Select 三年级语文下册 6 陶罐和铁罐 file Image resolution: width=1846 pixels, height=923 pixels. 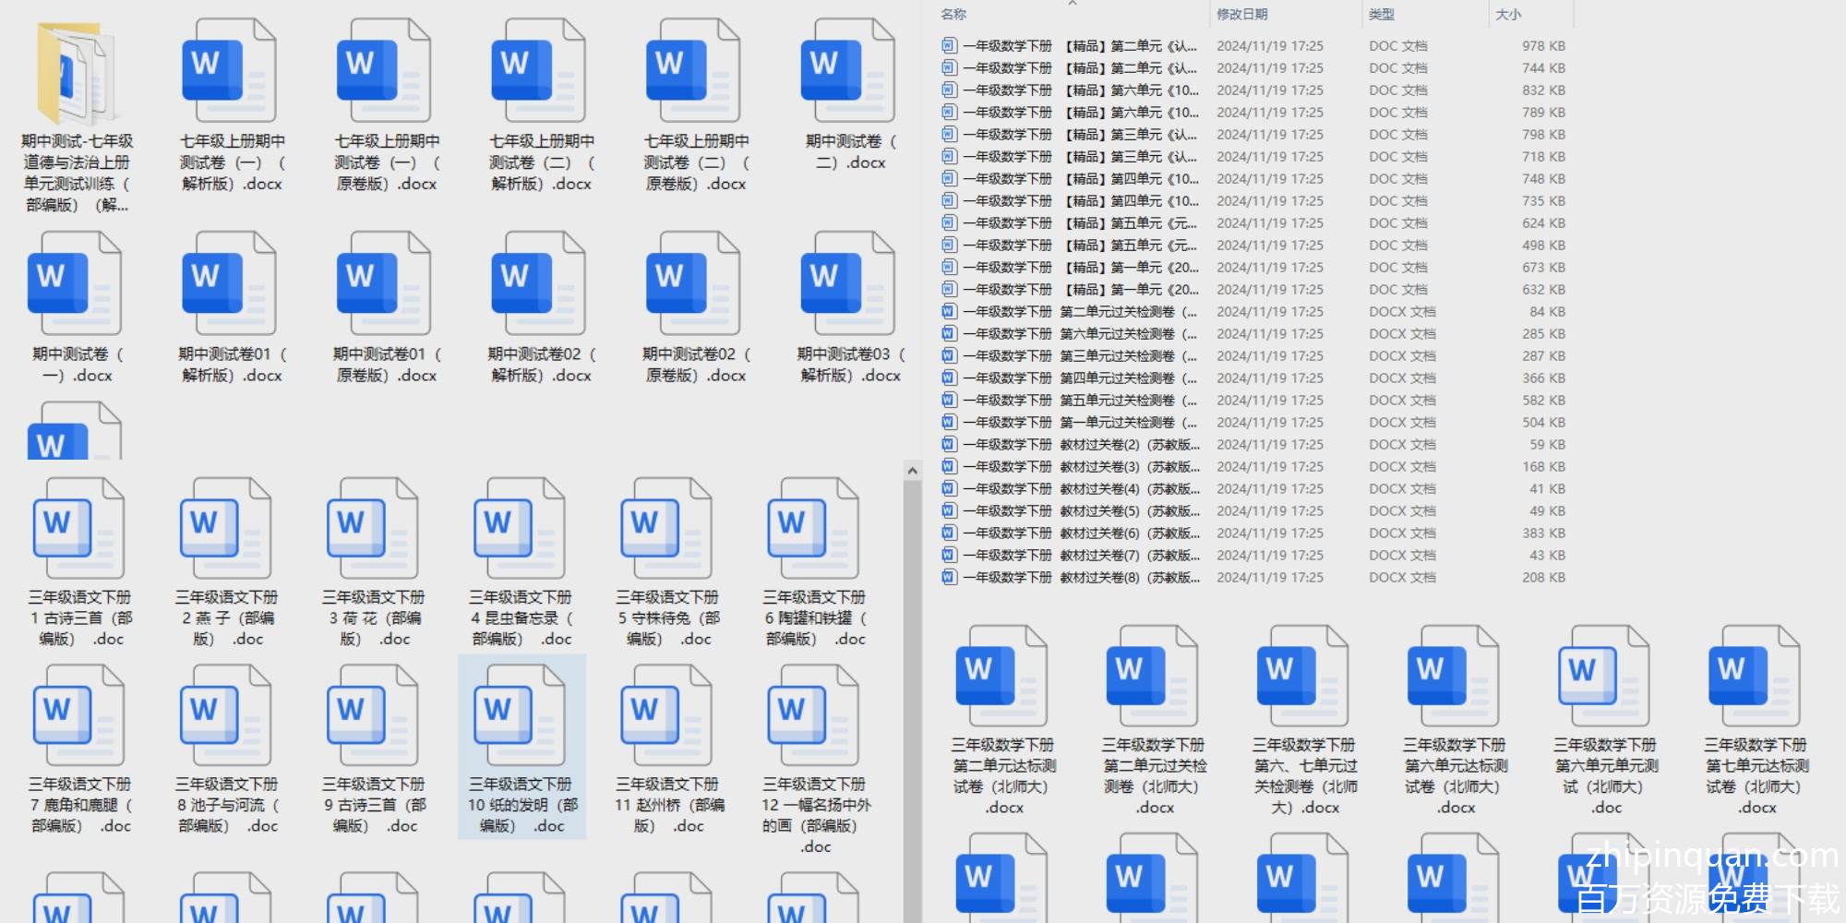pos(813,531)
